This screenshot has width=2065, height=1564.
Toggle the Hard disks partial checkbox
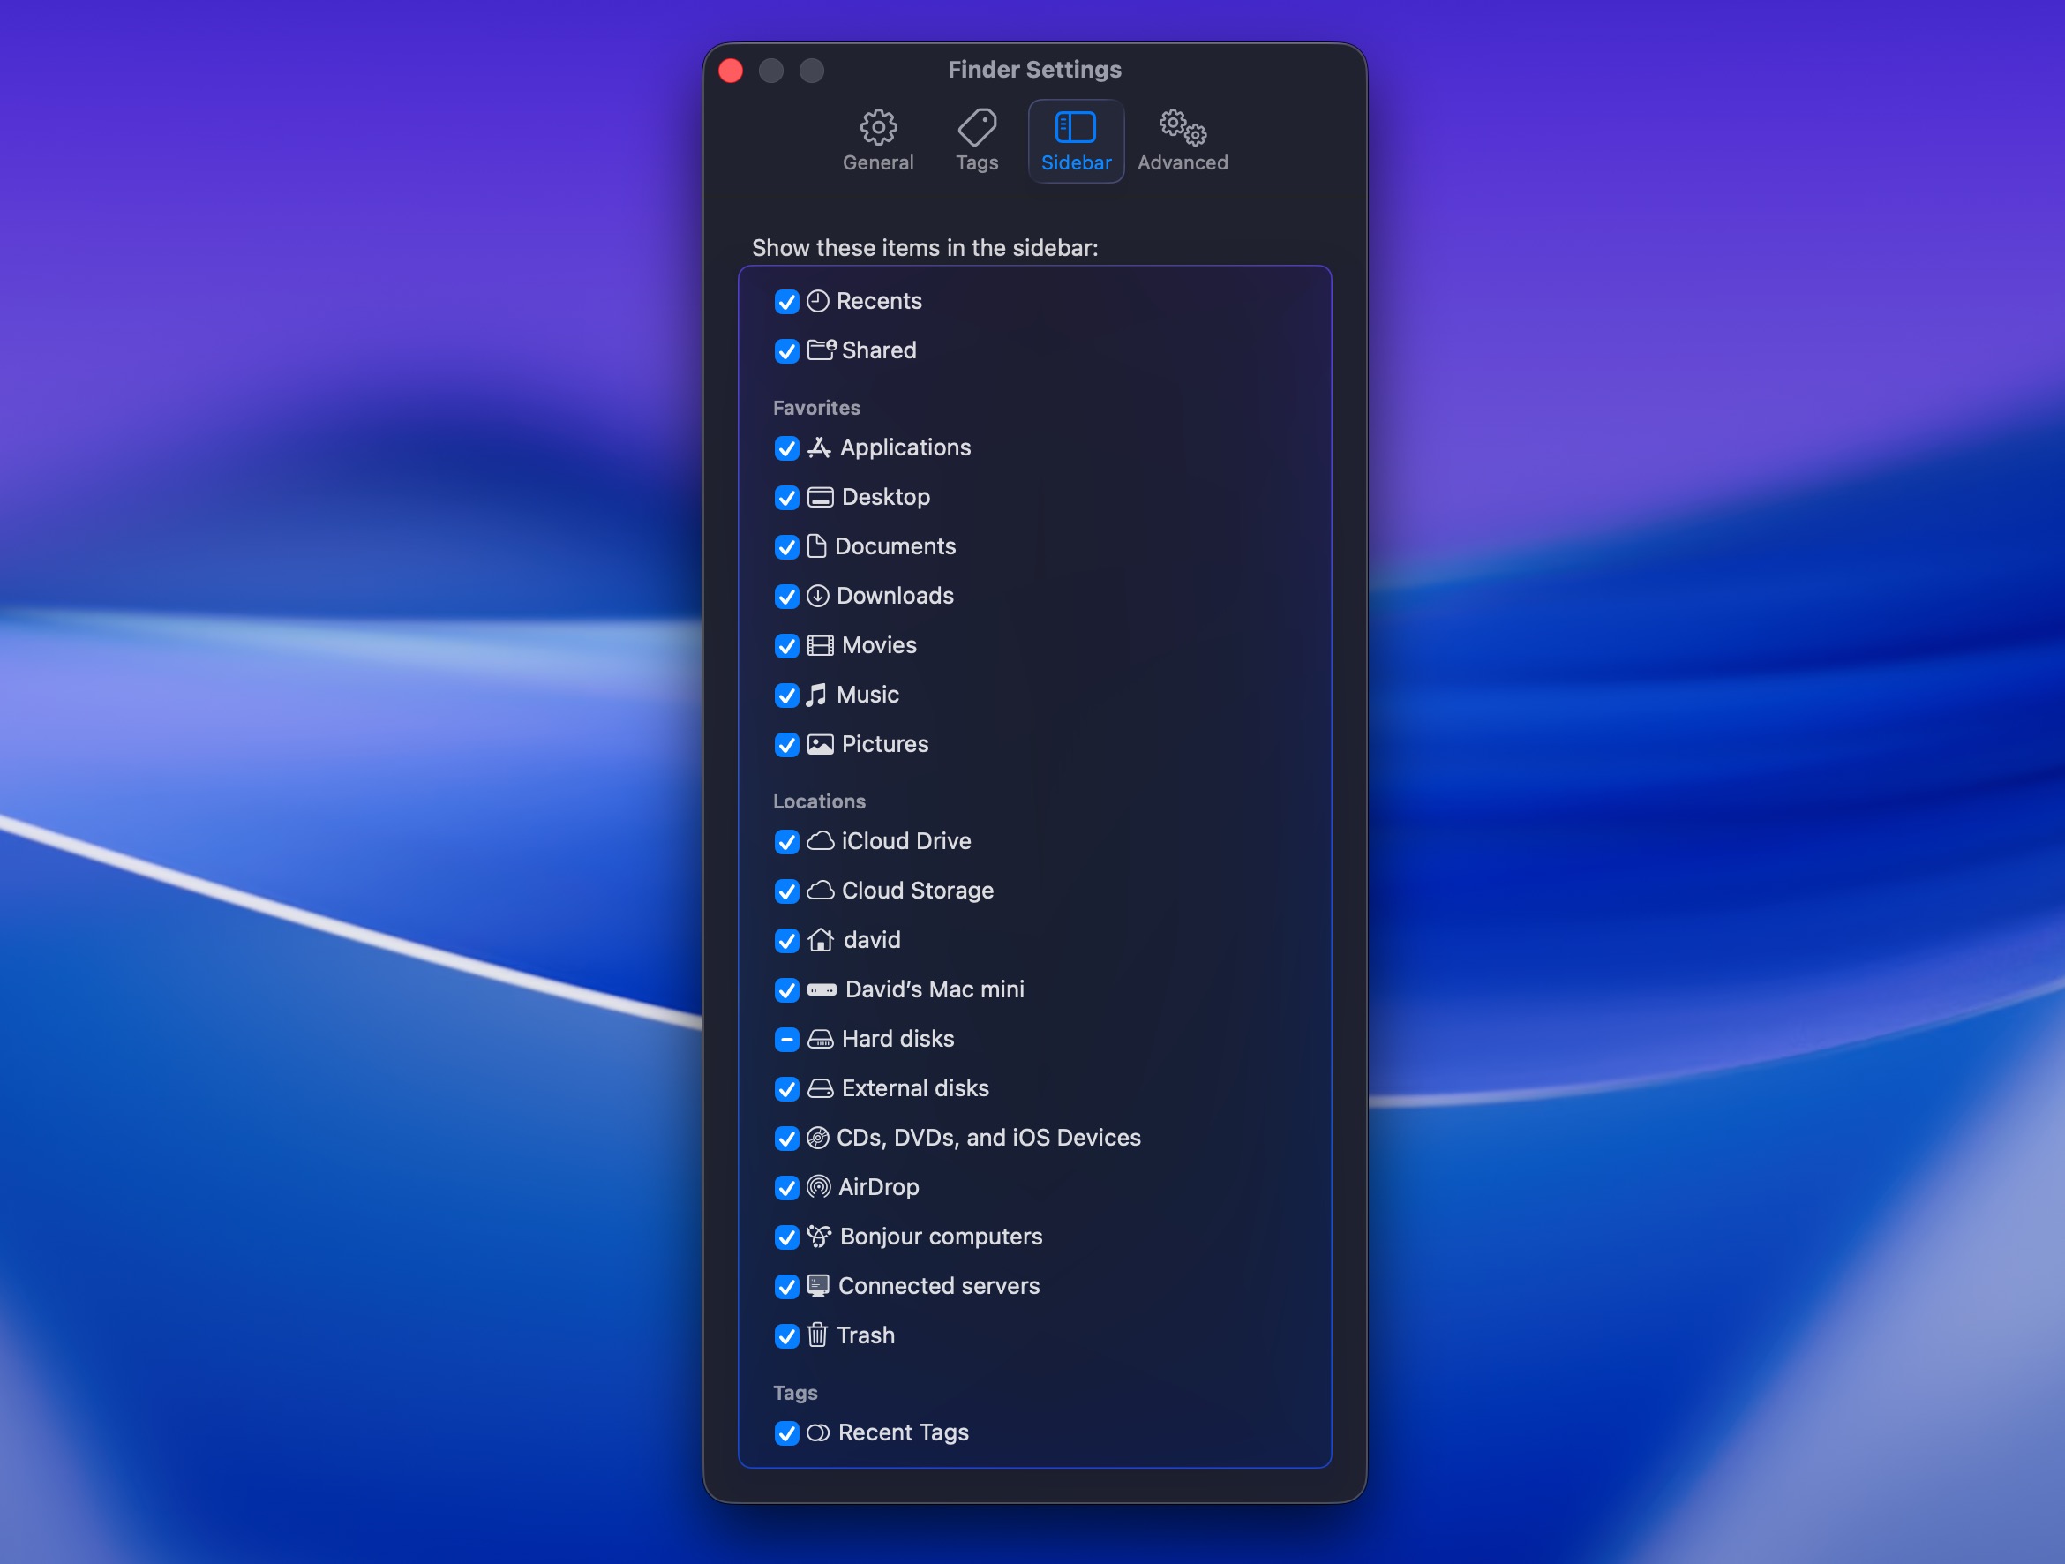click(x=787, y=1039)
